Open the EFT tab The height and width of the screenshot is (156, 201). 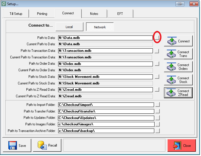(120, 14)
